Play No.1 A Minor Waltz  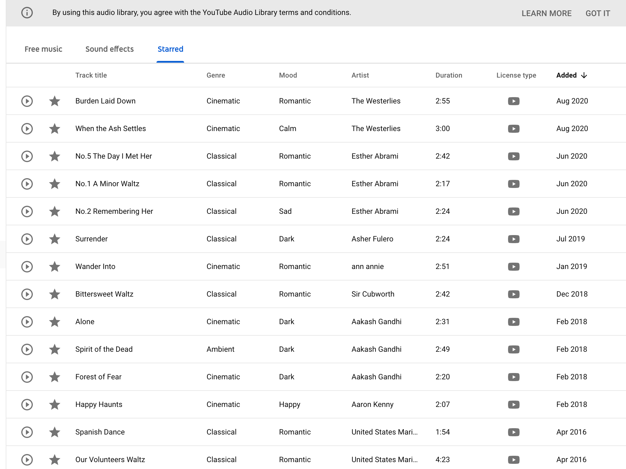27,184
